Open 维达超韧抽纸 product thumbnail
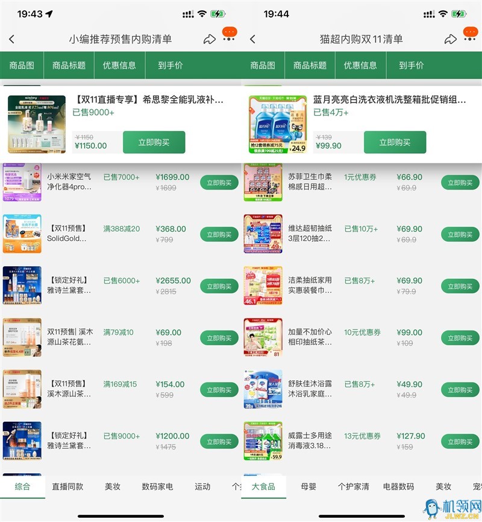The width and height of the screenshot is (482, 522). tap(263, 234)
